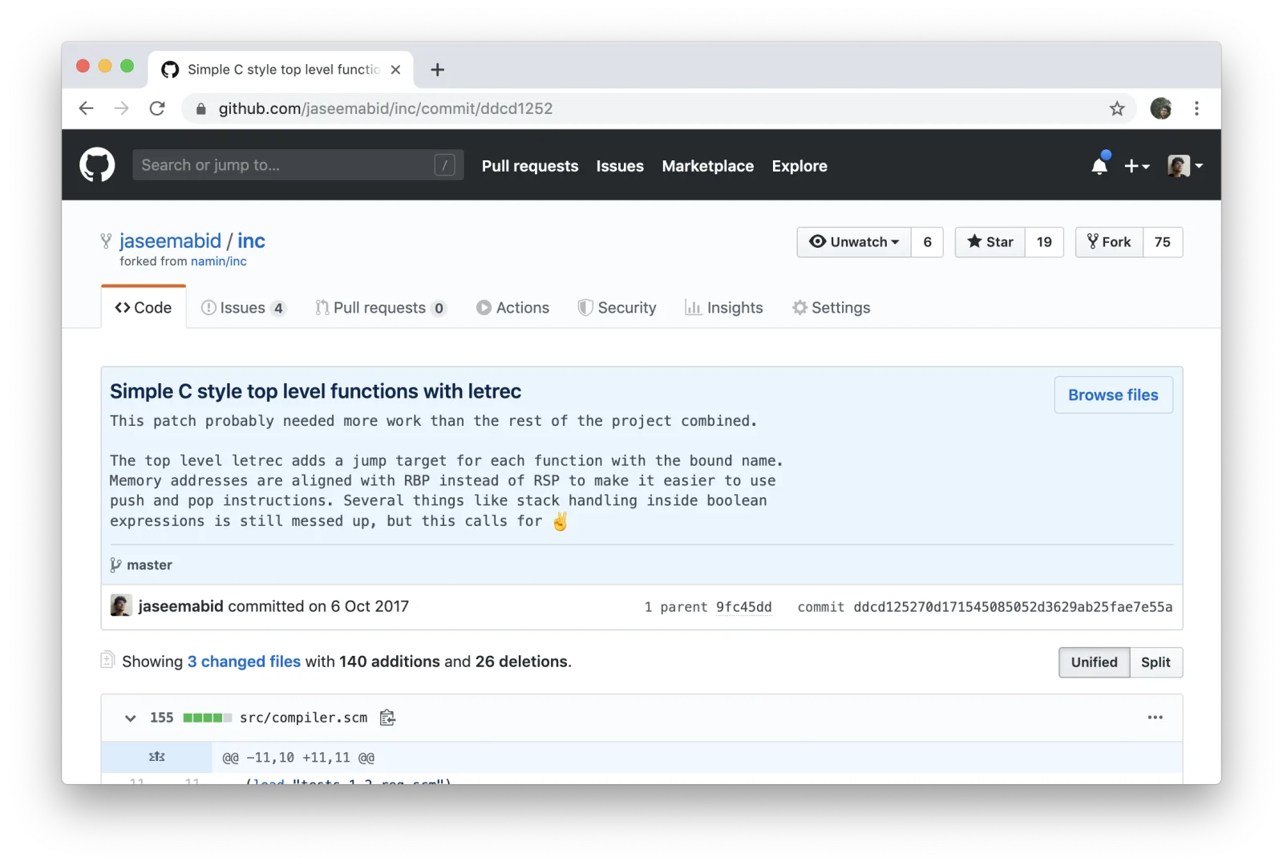Click Issues in the top navigation
This screenshot has width=1283, height=866.
point(620,166)
